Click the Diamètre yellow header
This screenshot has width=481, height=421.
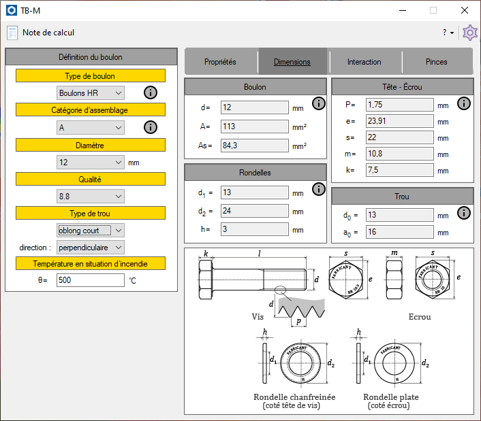coord(91,145)
